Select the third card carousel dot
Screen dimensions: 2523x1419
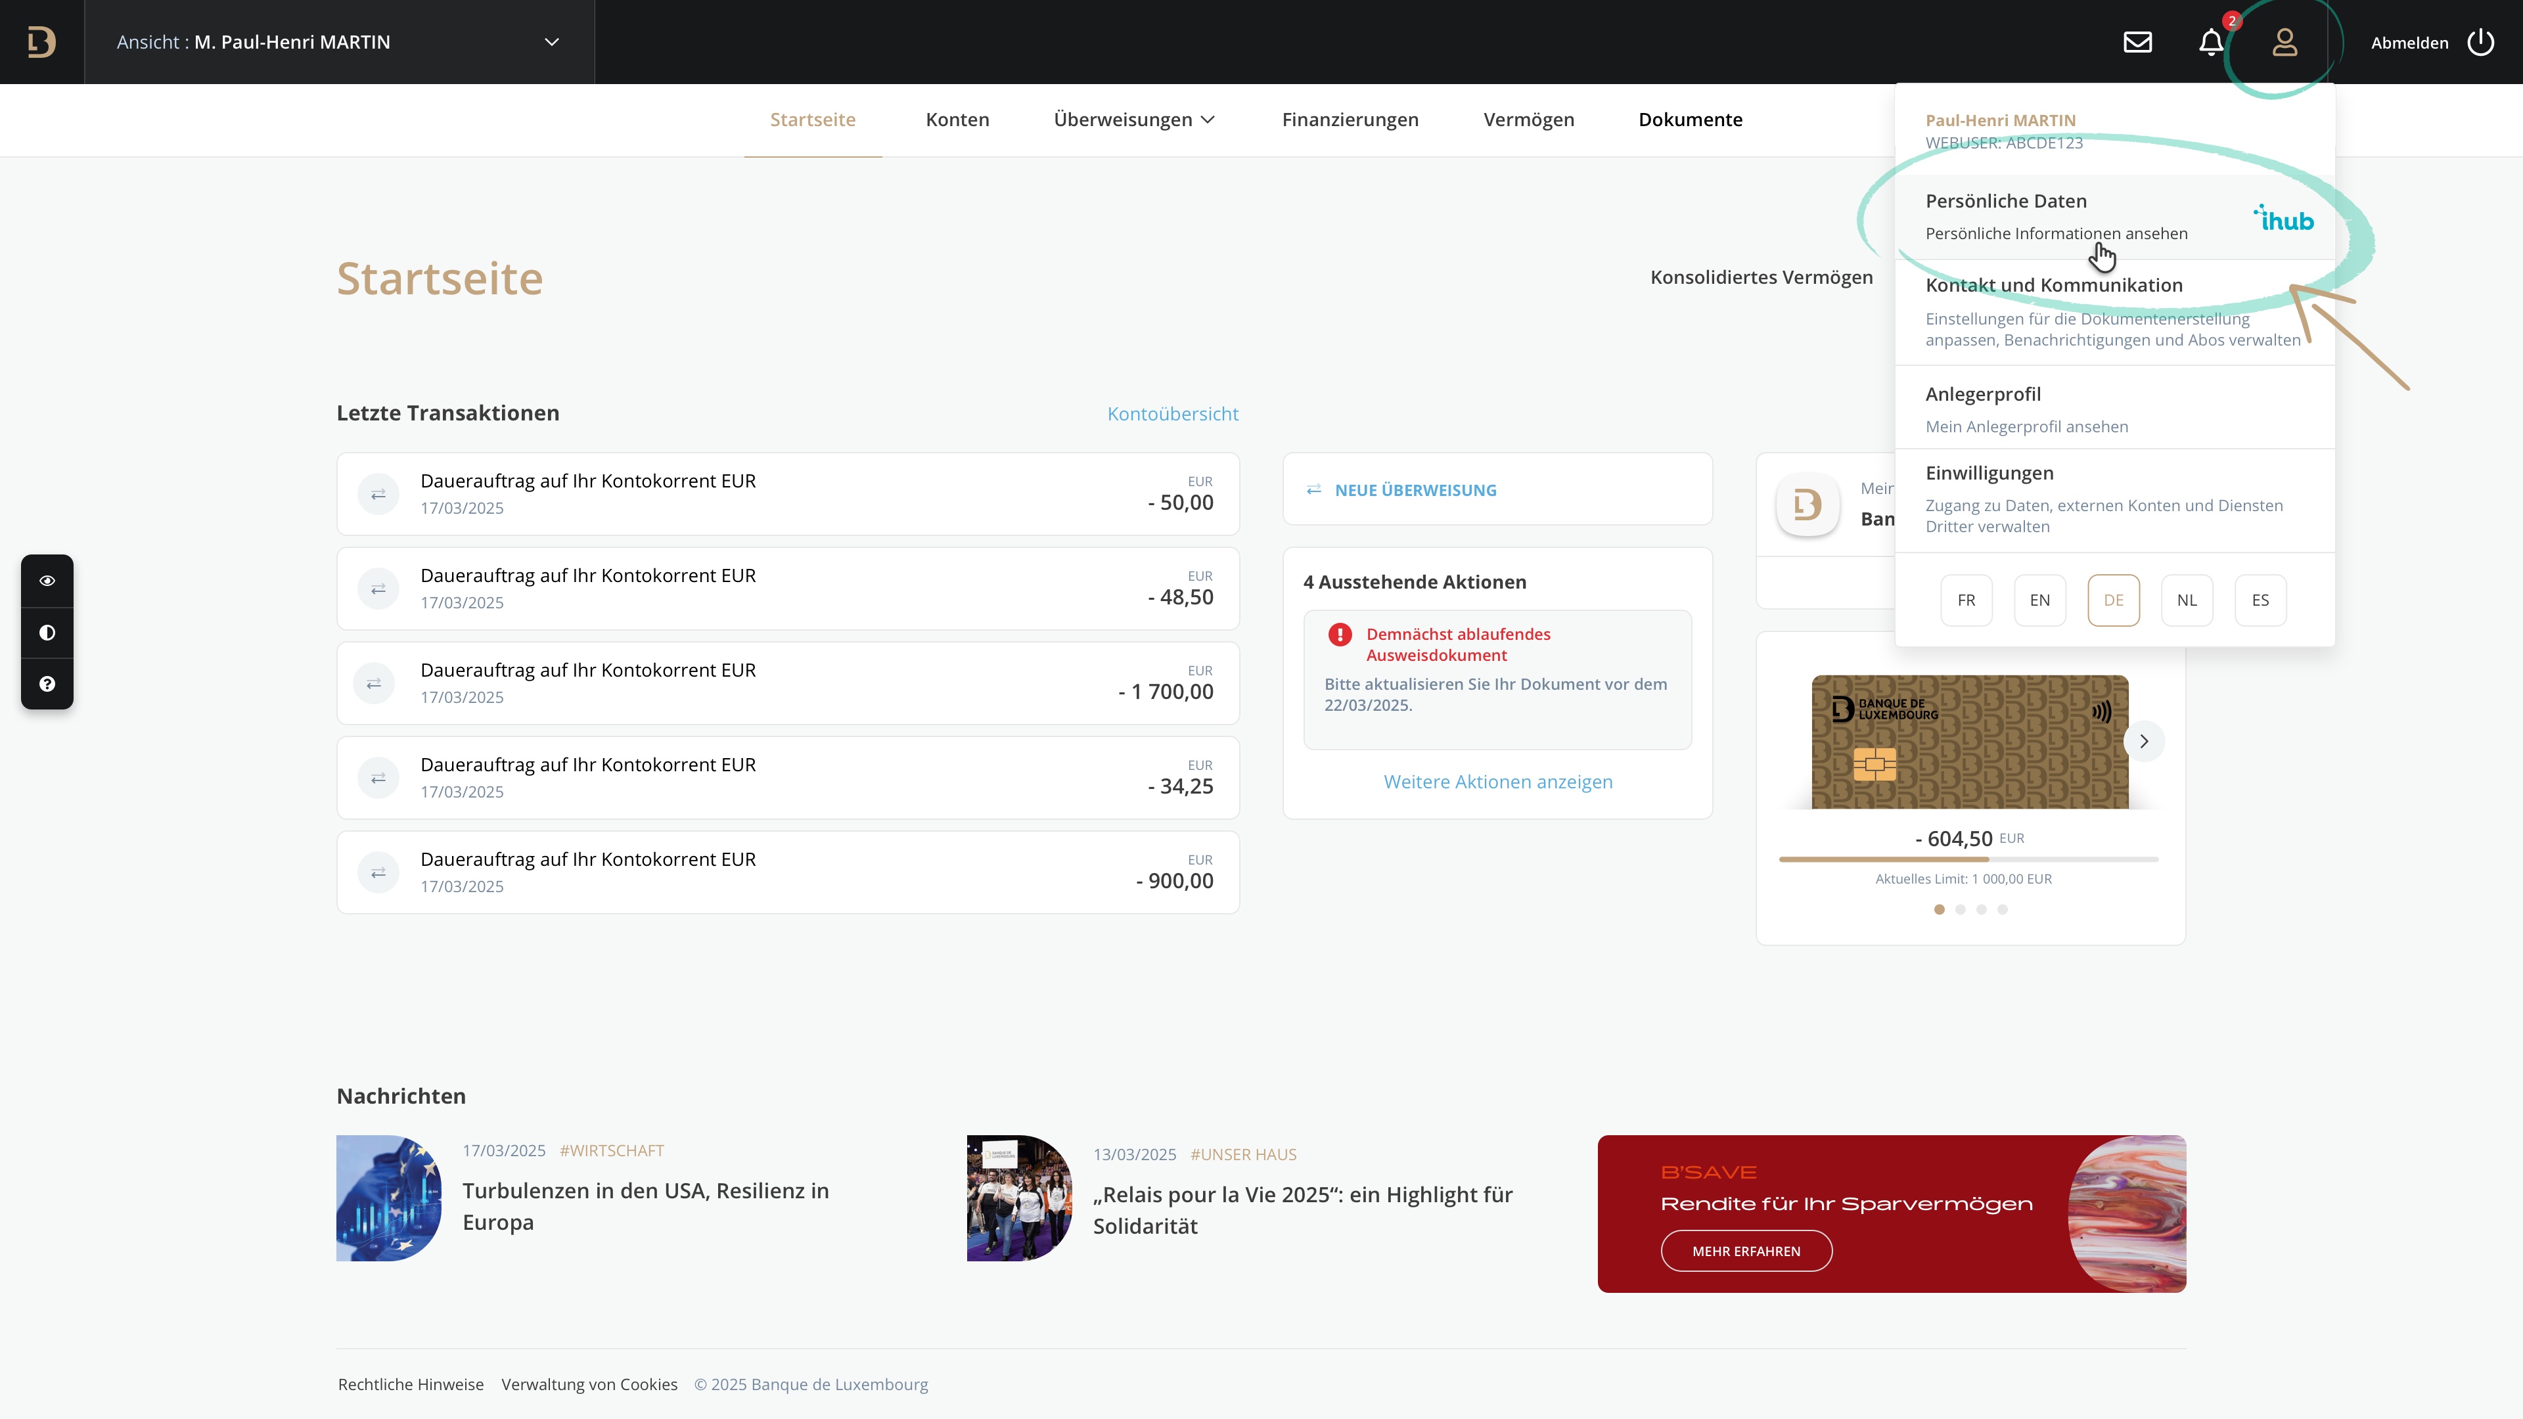tap(1982, 910)
